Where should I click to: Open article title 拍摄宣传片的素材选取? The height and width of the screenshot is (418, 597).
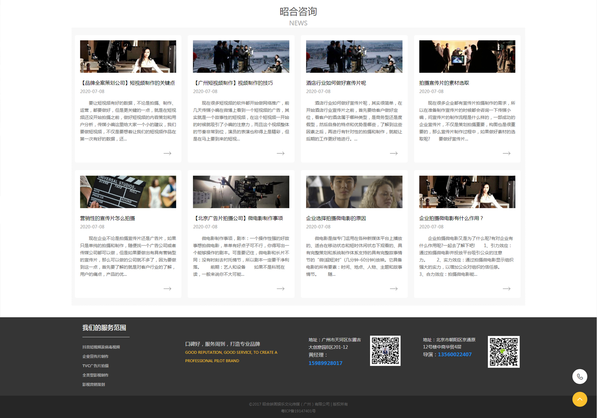pyautogui.click(x=444, y=83)
